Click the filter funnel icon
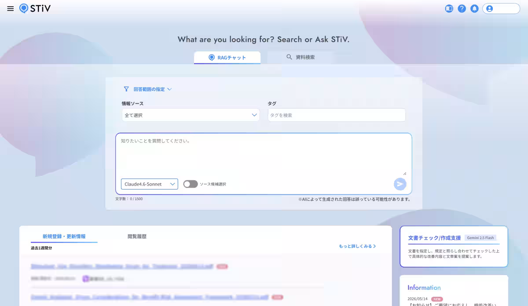 tap(126, 89)
